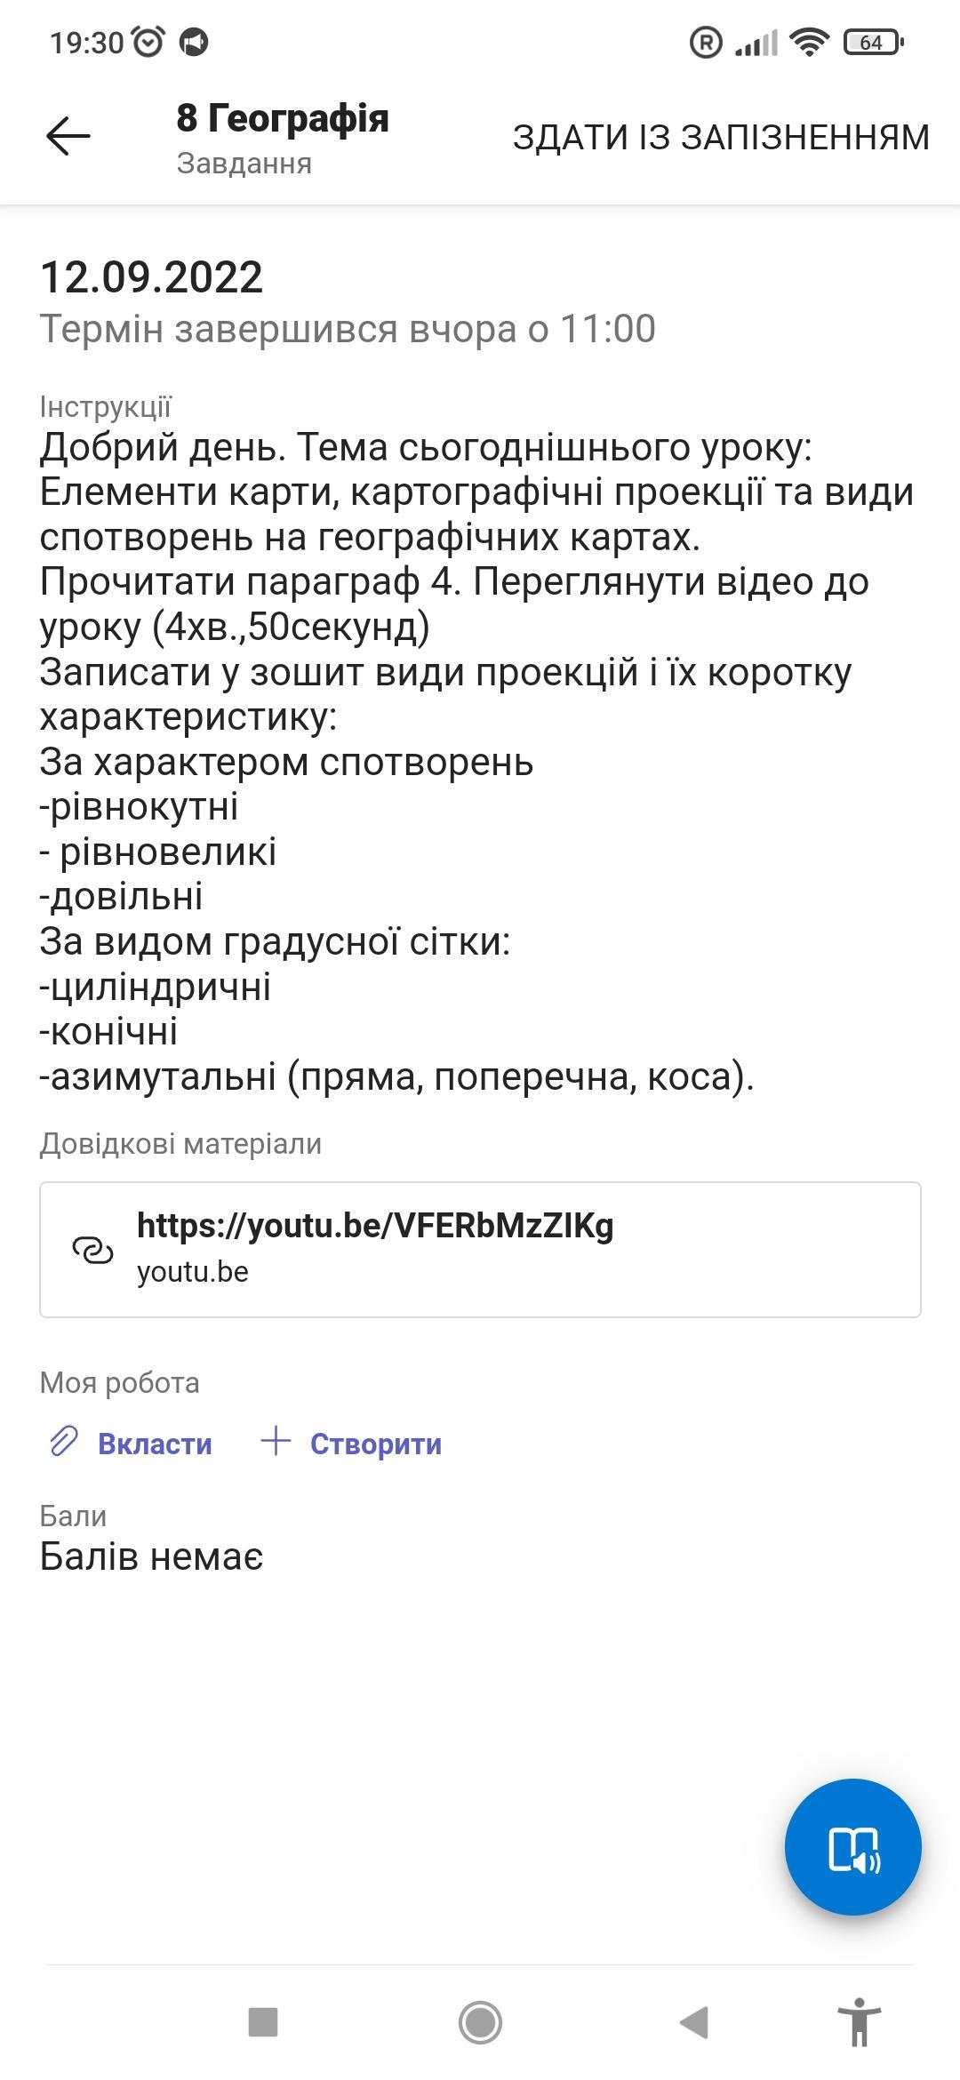Tap the Android home circle button
The image size is (960, 2080).
click(x=480, y=2022)
